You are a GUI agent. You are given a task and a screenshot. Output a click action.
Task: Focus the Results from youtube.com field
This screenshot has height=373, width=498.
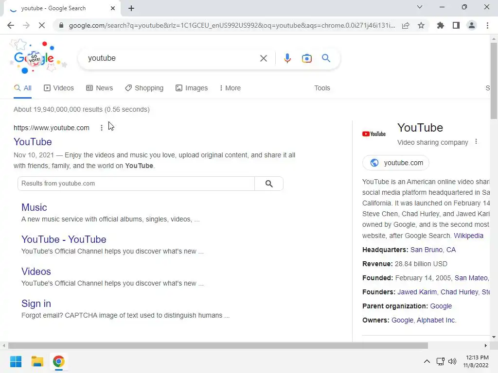tap(136, 183)
